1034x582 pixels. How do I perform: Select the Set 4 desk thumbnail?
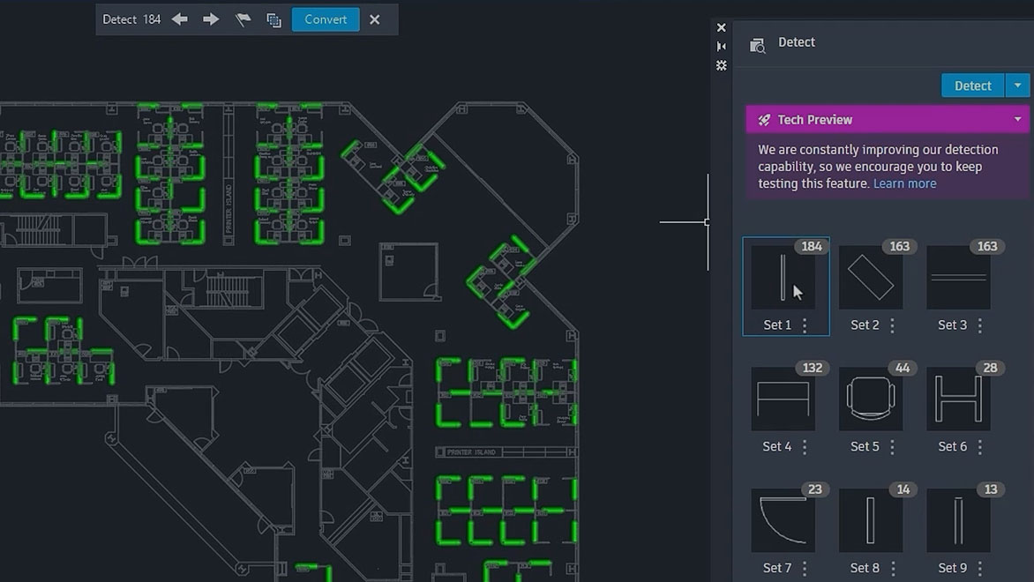point(783,399)
